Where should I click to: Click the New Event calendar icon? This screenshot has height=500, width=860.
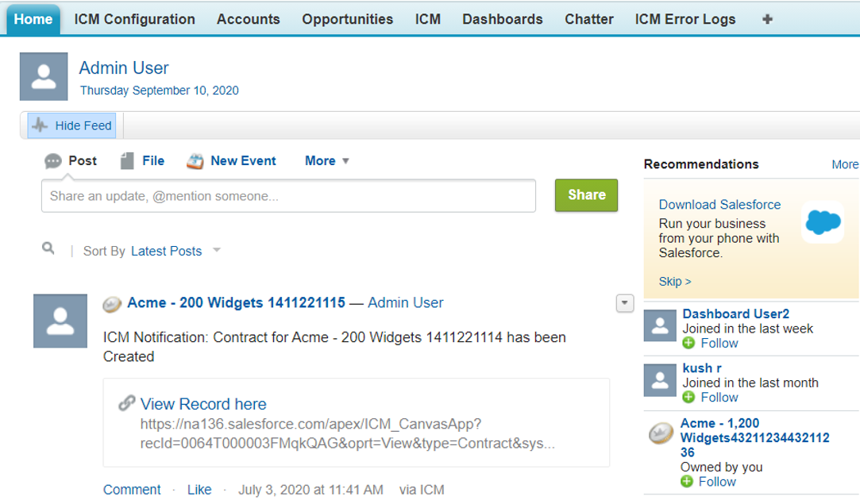click(x=195, y=161)
